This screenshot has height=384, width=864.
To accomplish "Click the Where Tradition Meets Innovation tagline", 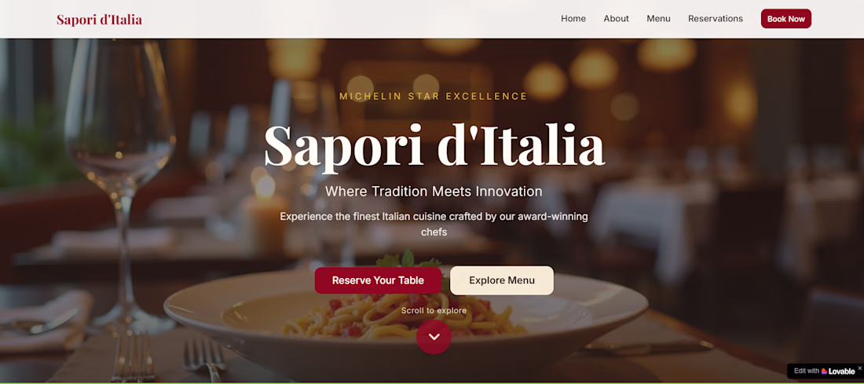I will point(434,192).
